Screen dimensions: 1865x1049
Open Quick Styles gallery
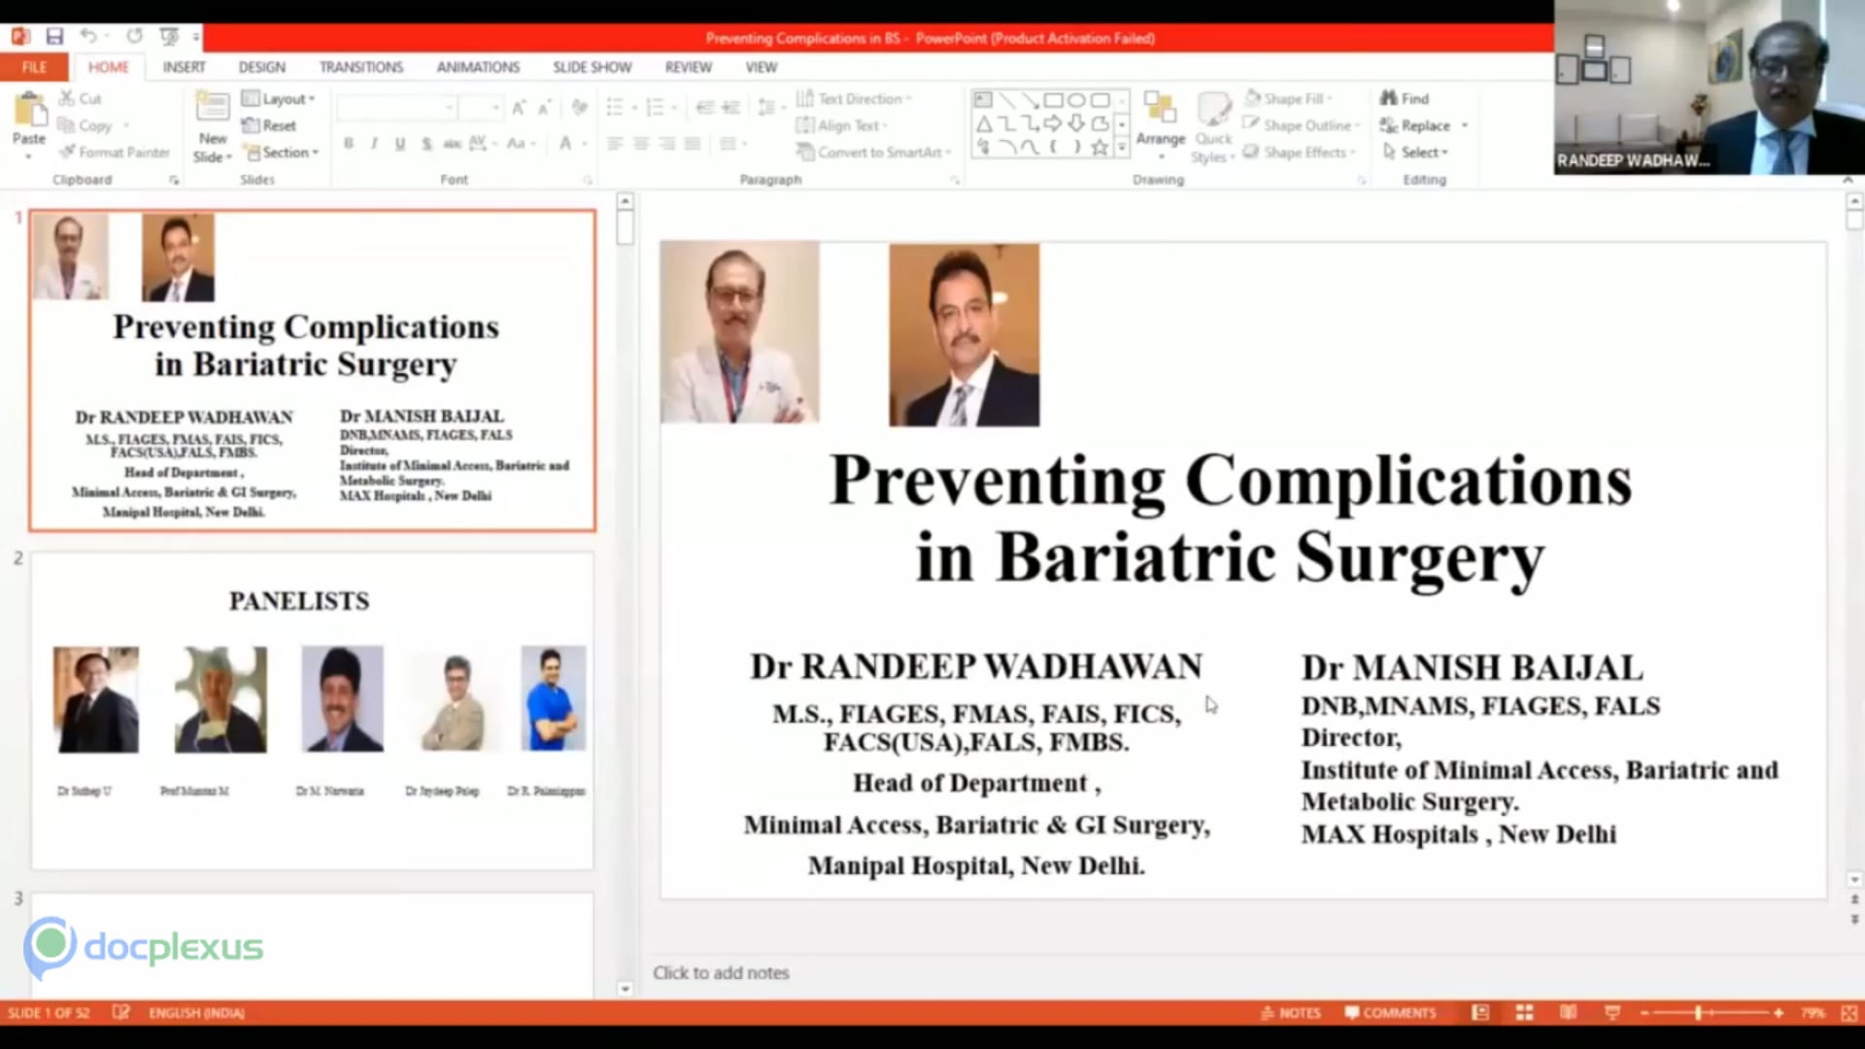point(1213,127)
